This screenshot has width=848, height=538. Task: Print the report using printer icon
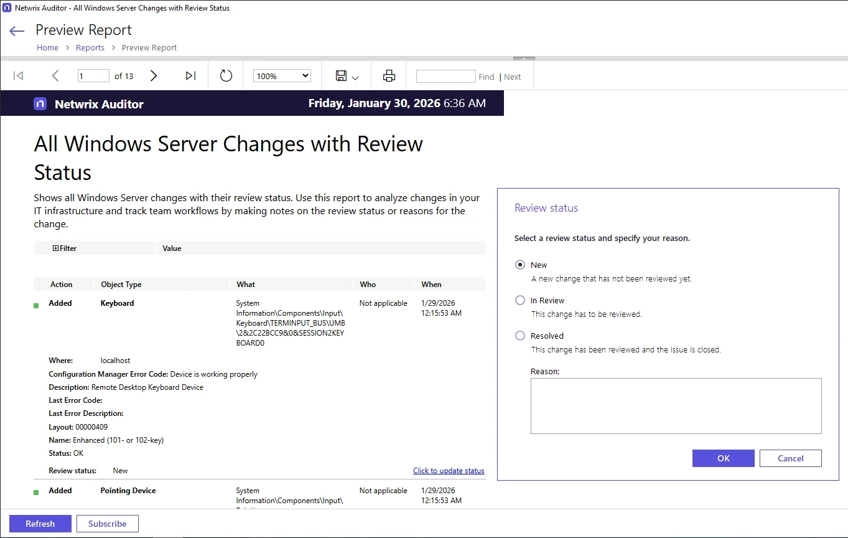click(x=389, y=76)
